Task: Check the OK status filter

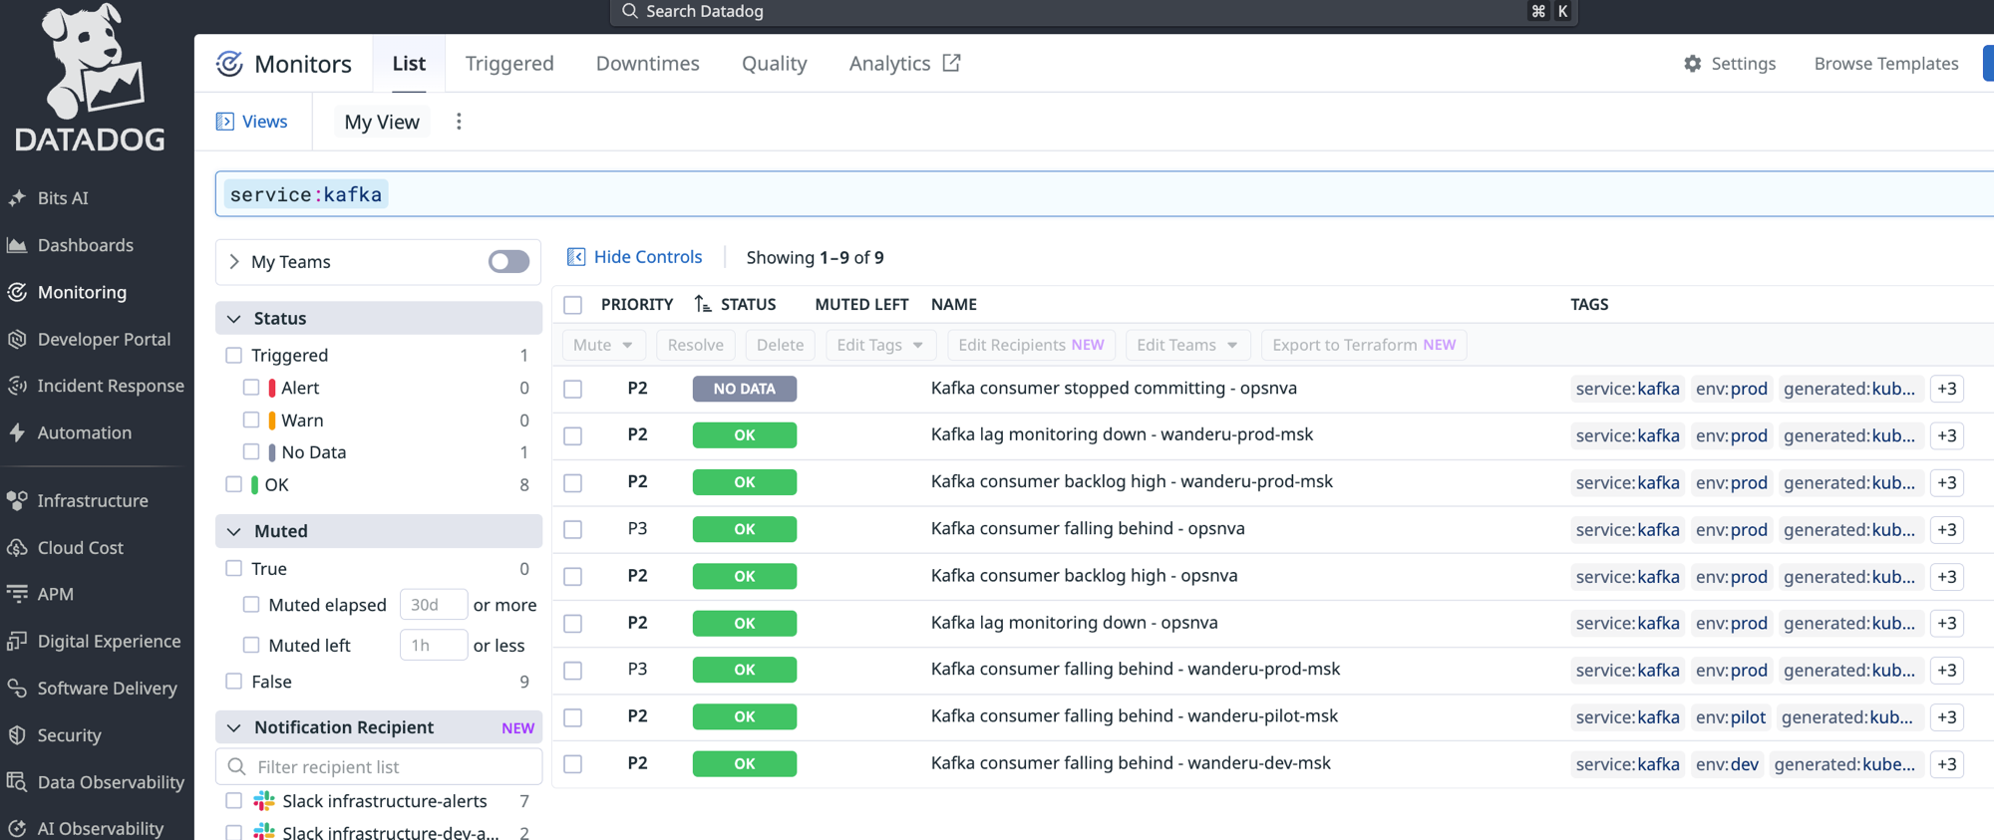Action: [x=234, y=484]
